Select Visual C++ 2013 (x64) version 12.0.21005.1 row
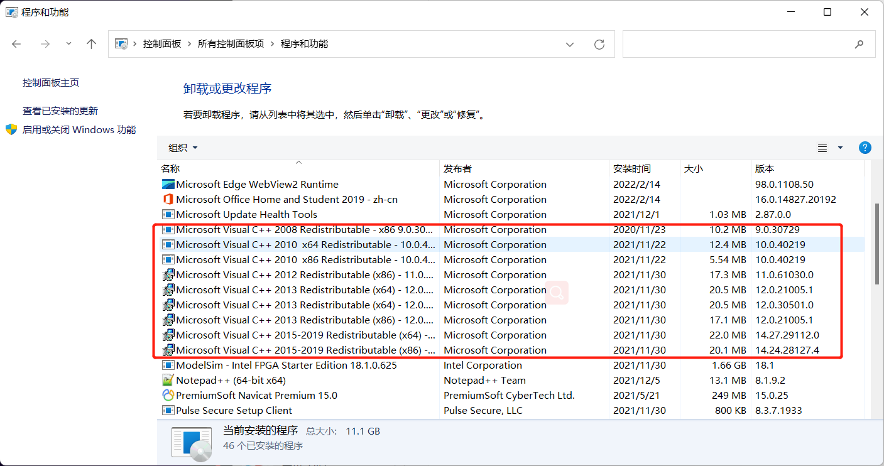This screenshot has width=884, height=466. (x=510, y=290)
